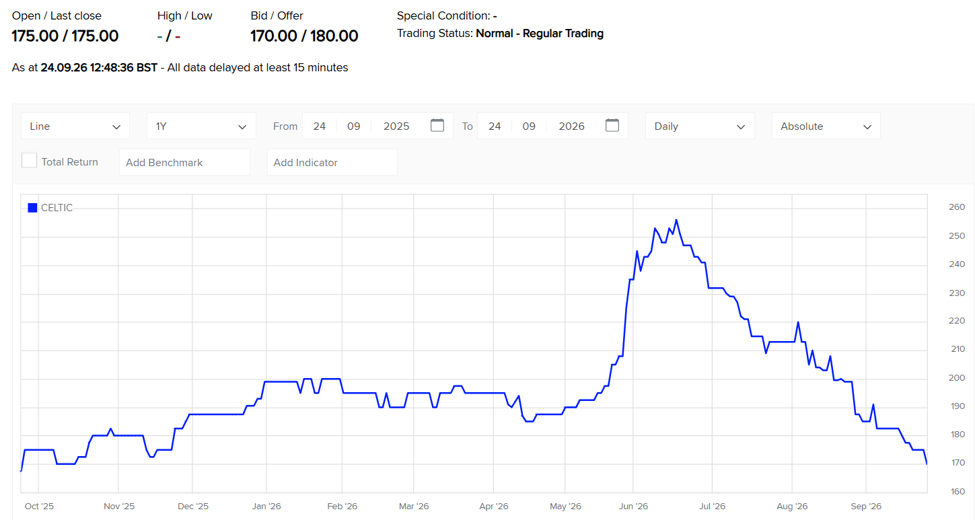The width and height of the screenshot is (975, 520).
Task: Select the To year field 2026
Action: coord(571,126)
